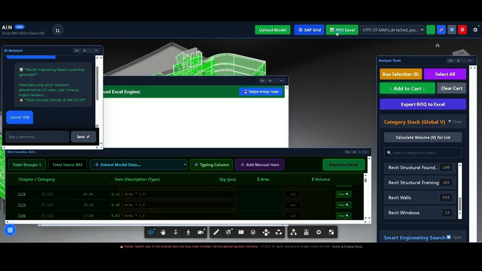Open the Properties panel icon
This screenshot has width=482, height=271.
(306, 232)
